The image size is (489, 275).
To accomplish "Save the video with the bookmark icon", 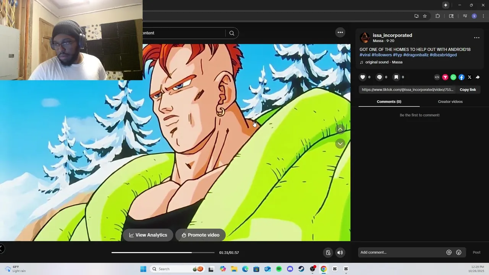I will (396, 77).
